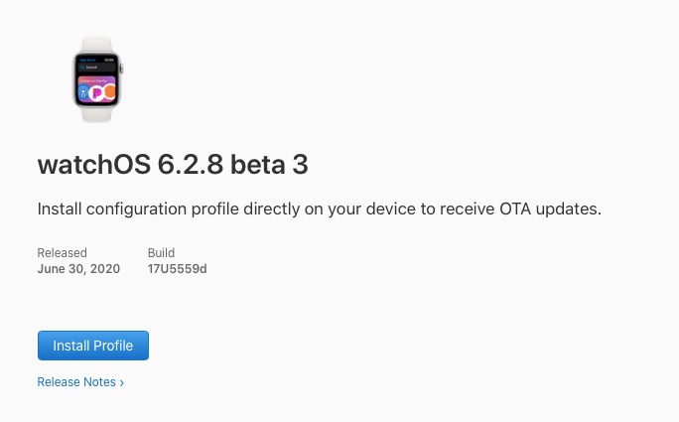This screenshot has width=679, height=422.
Task: Click the Build label
Action: pyautogui.click(x=161, y=253)
